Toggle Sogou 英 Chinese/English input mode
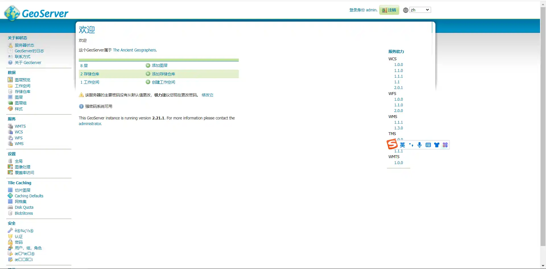Viewport: 546px width, 269px height. 402,145
